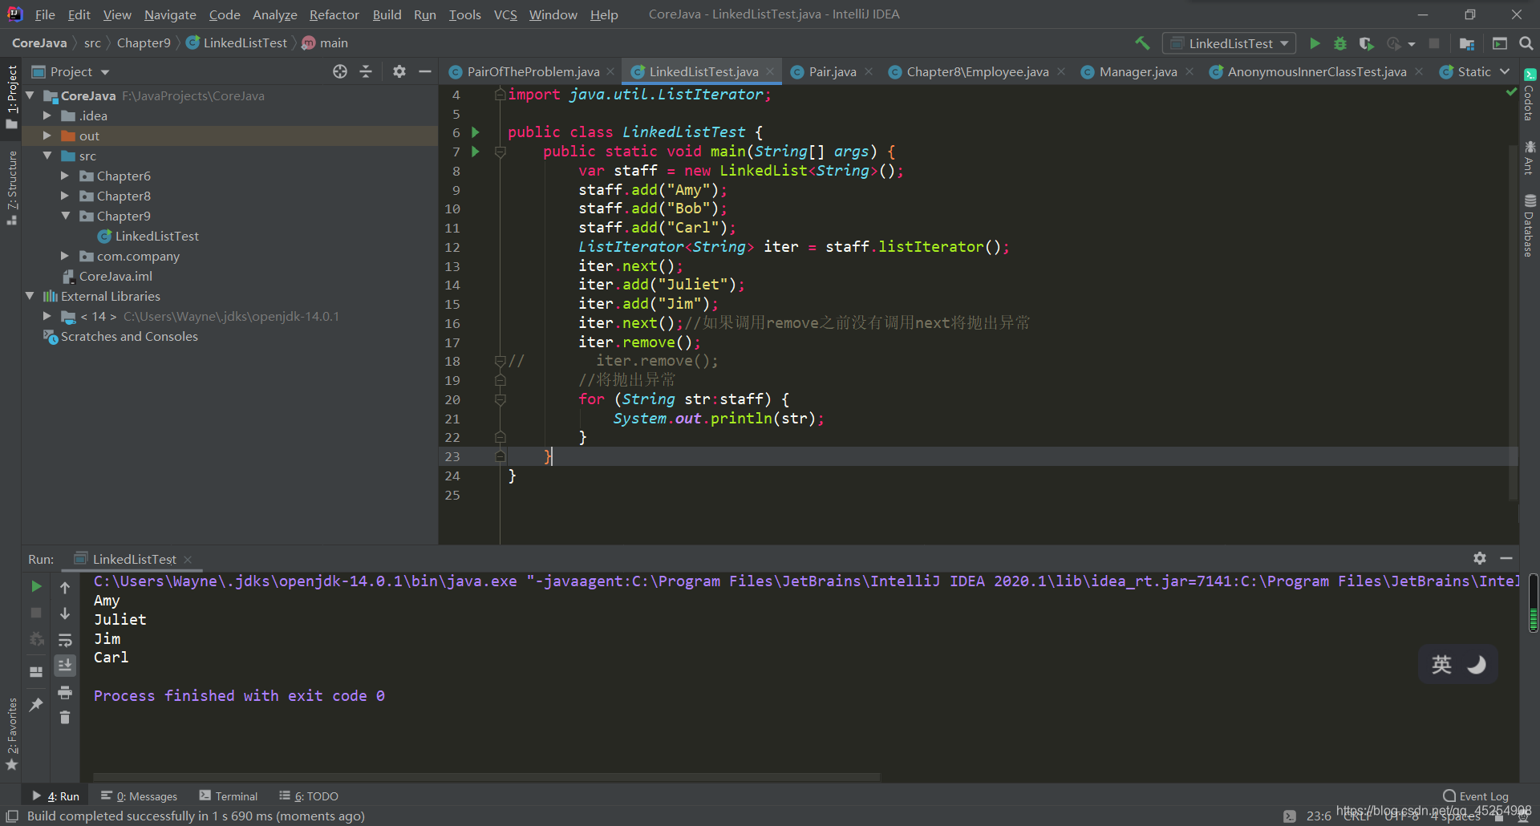Image resolution: width=1540 pixels, height=826 pixels.
Task: Switch to the Manager.java tab
Action: tap(1137, 71)
